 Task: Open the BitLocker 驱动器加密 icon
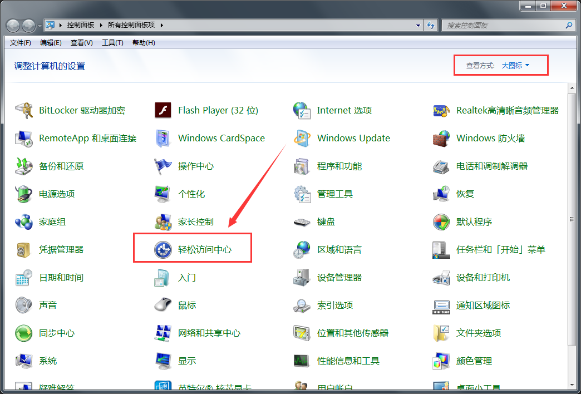point(24,110)
